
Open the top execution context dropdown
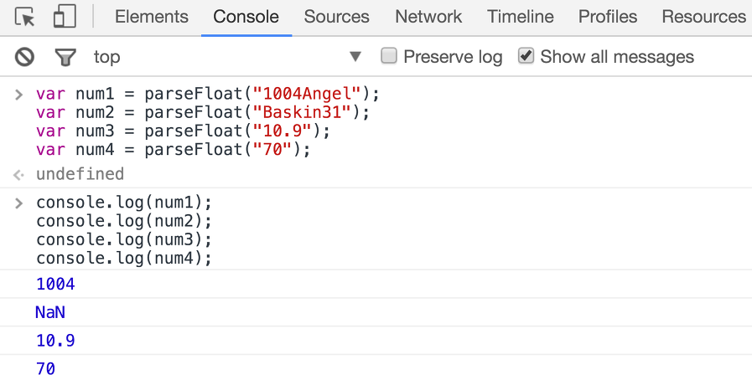pyautogui.click(x=226, y=57)
